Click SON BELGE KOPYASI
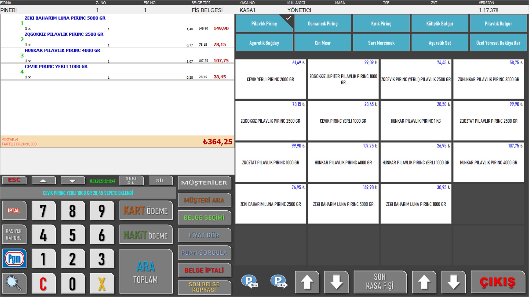 coord(204,287)
